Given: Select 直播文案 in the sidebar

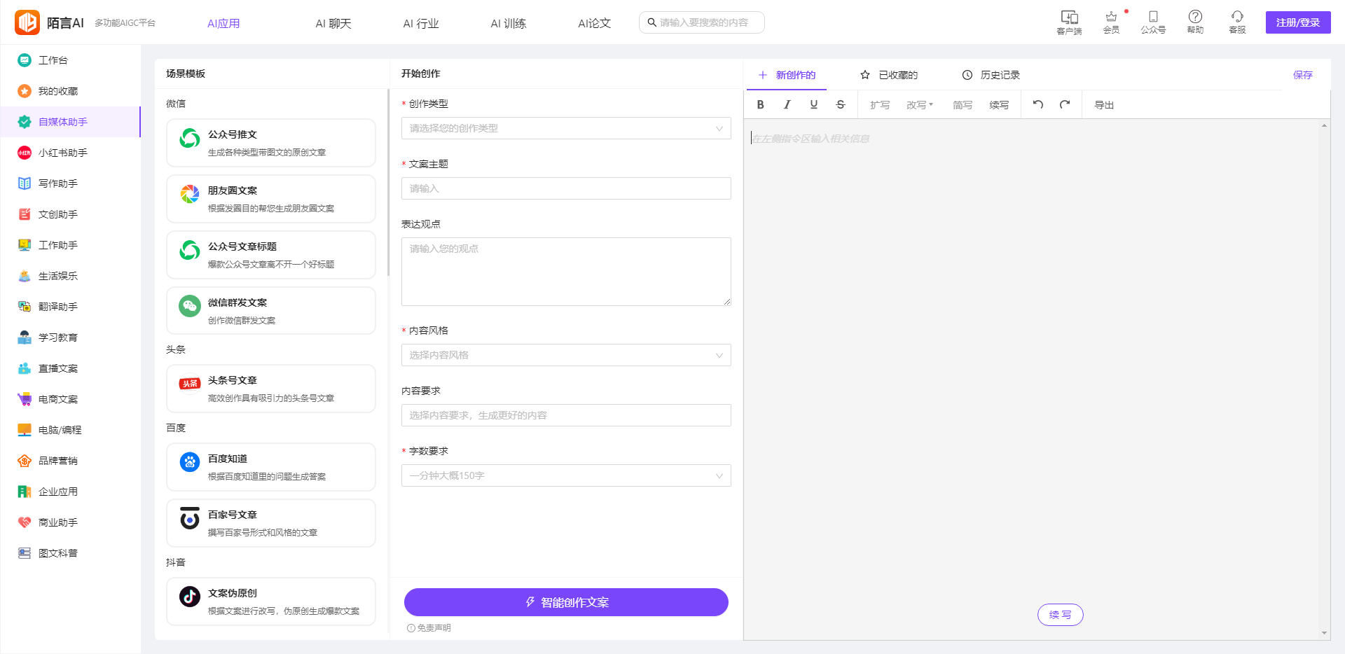Looking at the screenshot, I should coord(70,368).
